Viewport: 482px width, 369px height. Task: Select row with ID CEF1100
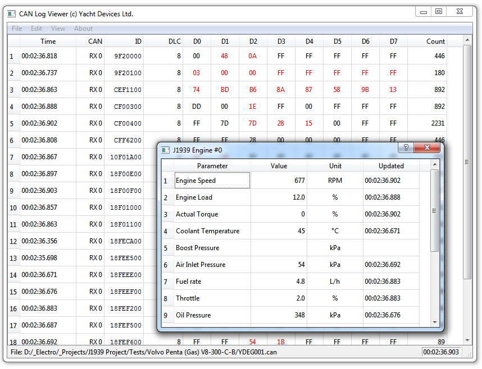(127, 90)
